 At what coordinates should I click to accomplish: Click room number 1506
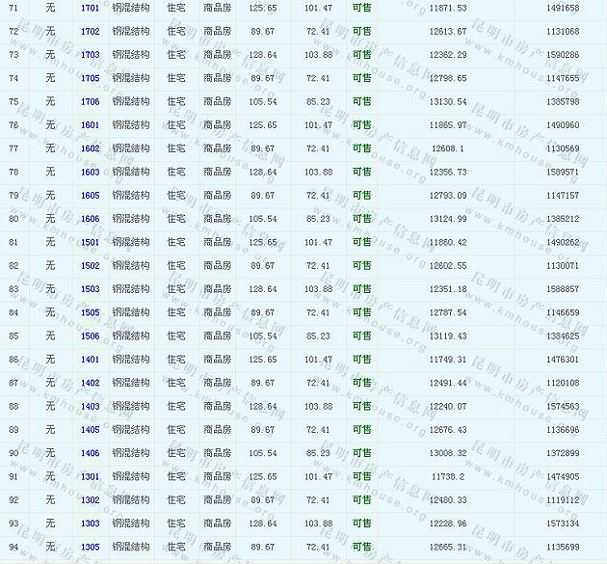coord(90,336)
